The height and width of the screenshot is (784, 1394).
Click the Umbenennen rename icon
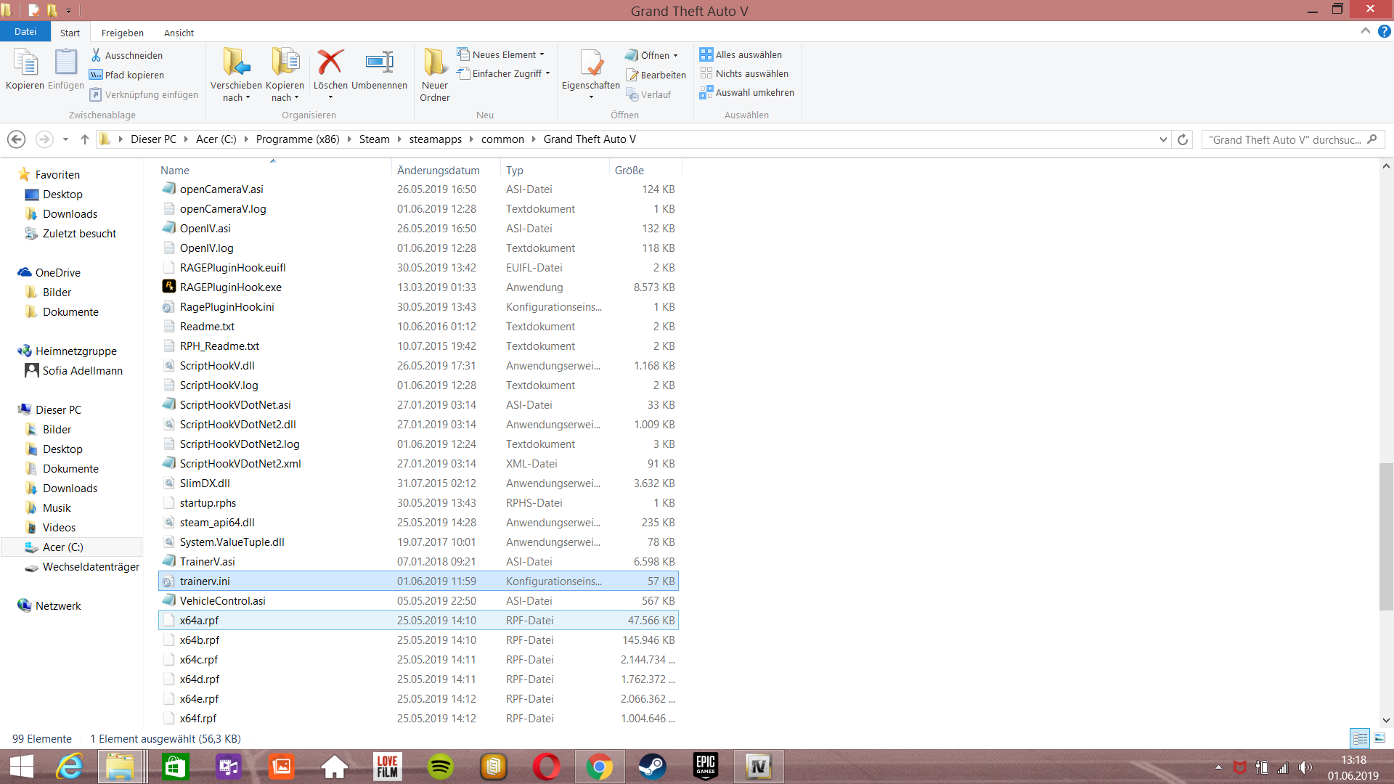point(379,62)
